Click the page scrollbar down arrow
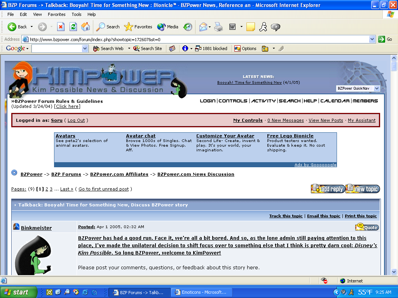The image size is (398, 298). 394,272
